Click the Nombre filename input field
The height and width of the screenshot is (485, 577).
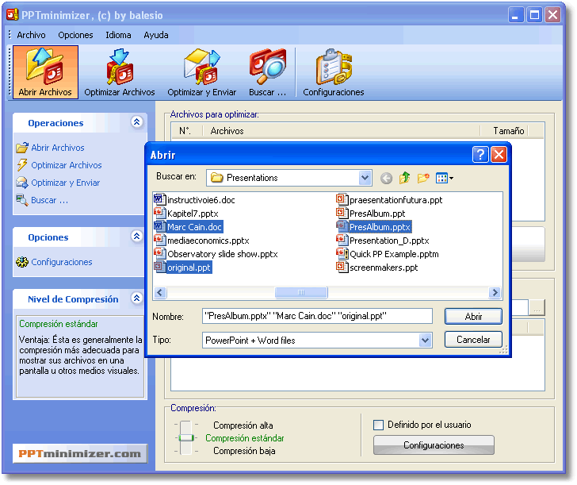317,316
